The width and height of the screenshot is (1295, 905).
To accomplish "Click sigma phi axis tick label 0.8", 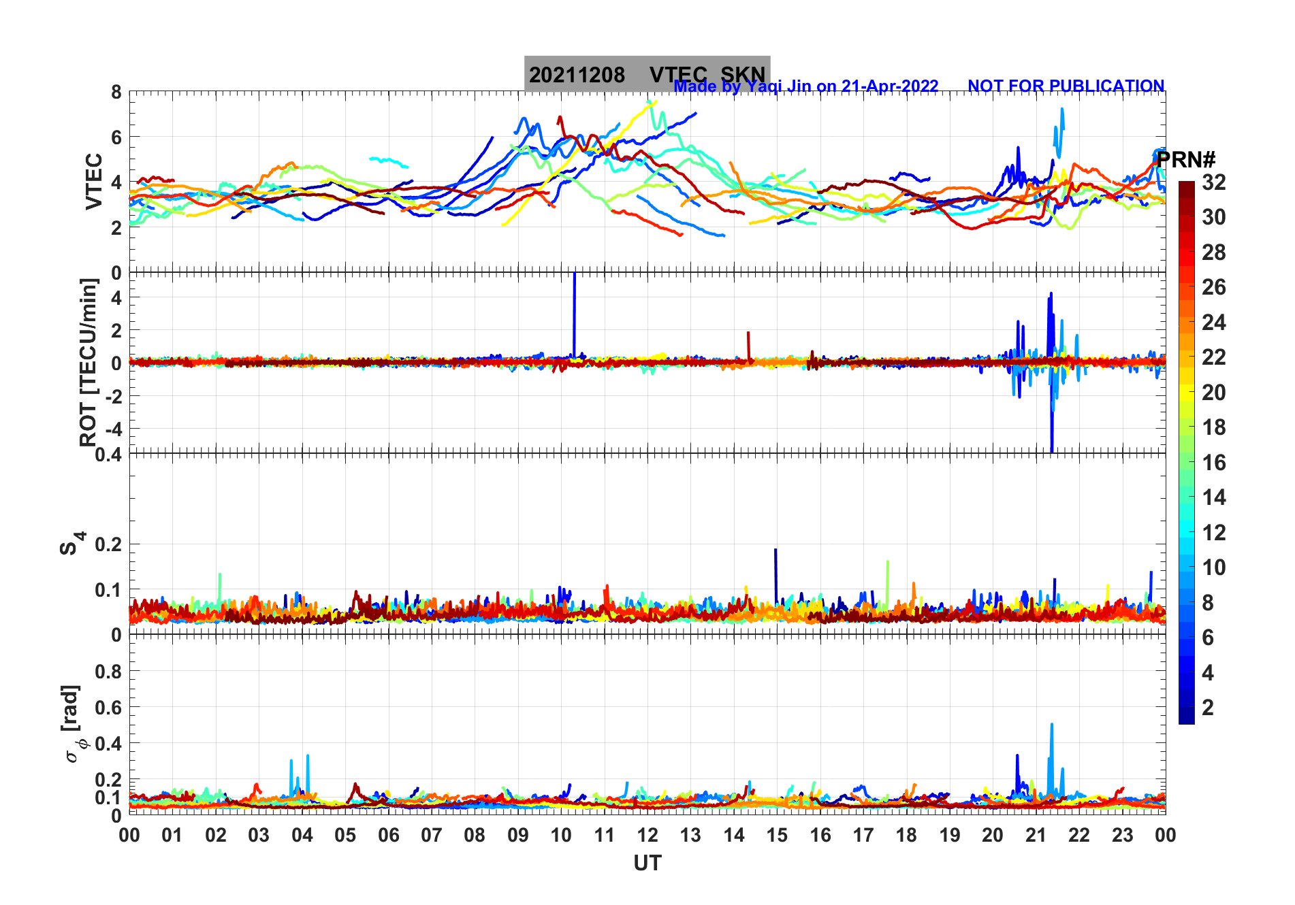I will click(108, 671).
